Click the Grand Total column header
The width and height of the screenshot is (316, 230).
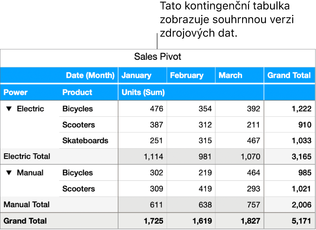pyautogui.click(x=289, y=75)
